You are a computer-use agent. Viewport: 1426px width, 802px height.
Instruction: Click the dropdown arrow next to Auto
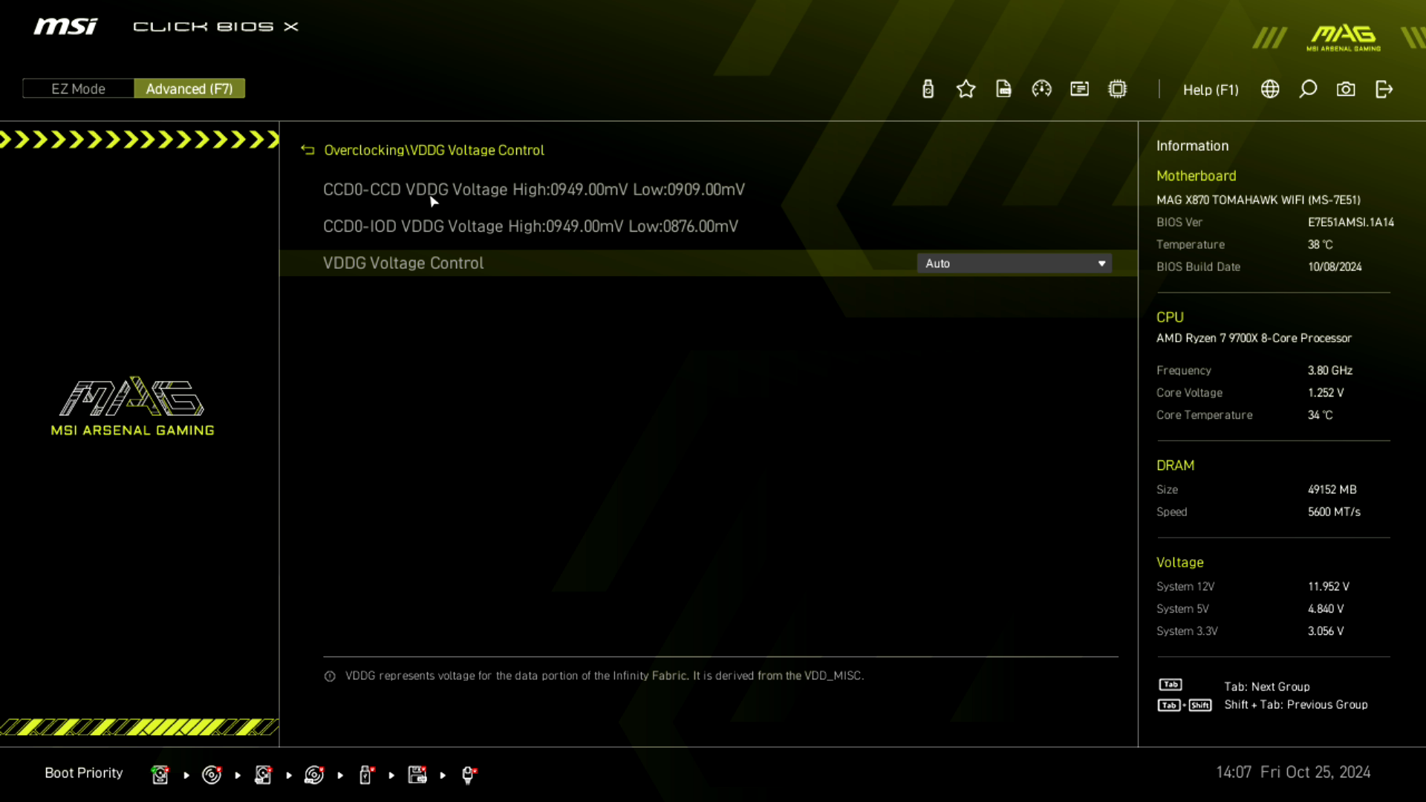click(x=1101, y=263)
